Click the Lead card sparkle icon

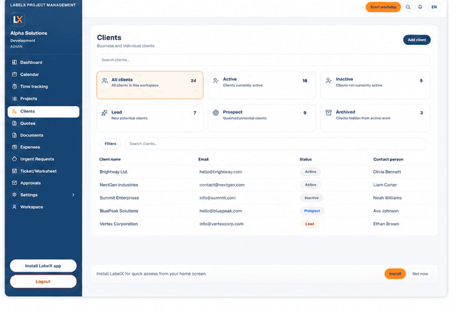pyautogui.click(x=104, y=113)
